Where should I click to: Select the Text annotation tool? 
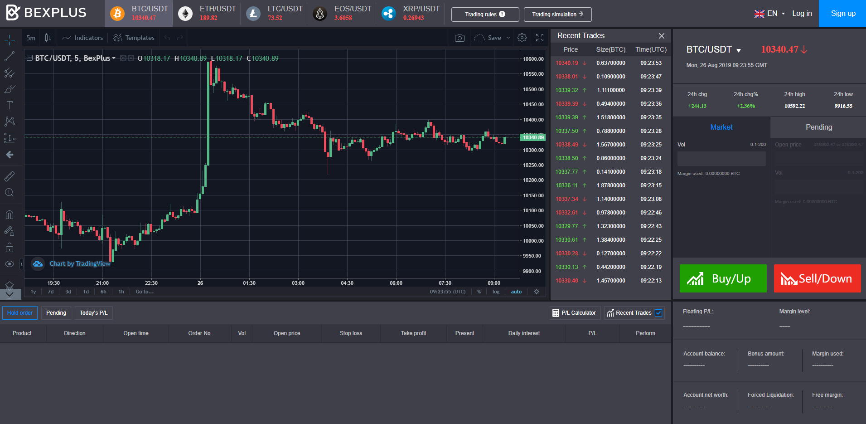click(x=10, y=105)
